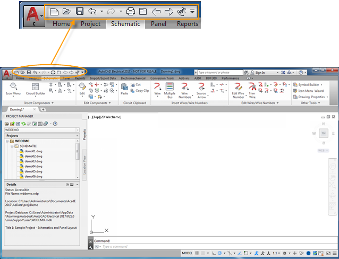Toggle object snap in status bar
Image resolution: width=339 pixels, height=259 pixels.
click(x=246, y=253)
